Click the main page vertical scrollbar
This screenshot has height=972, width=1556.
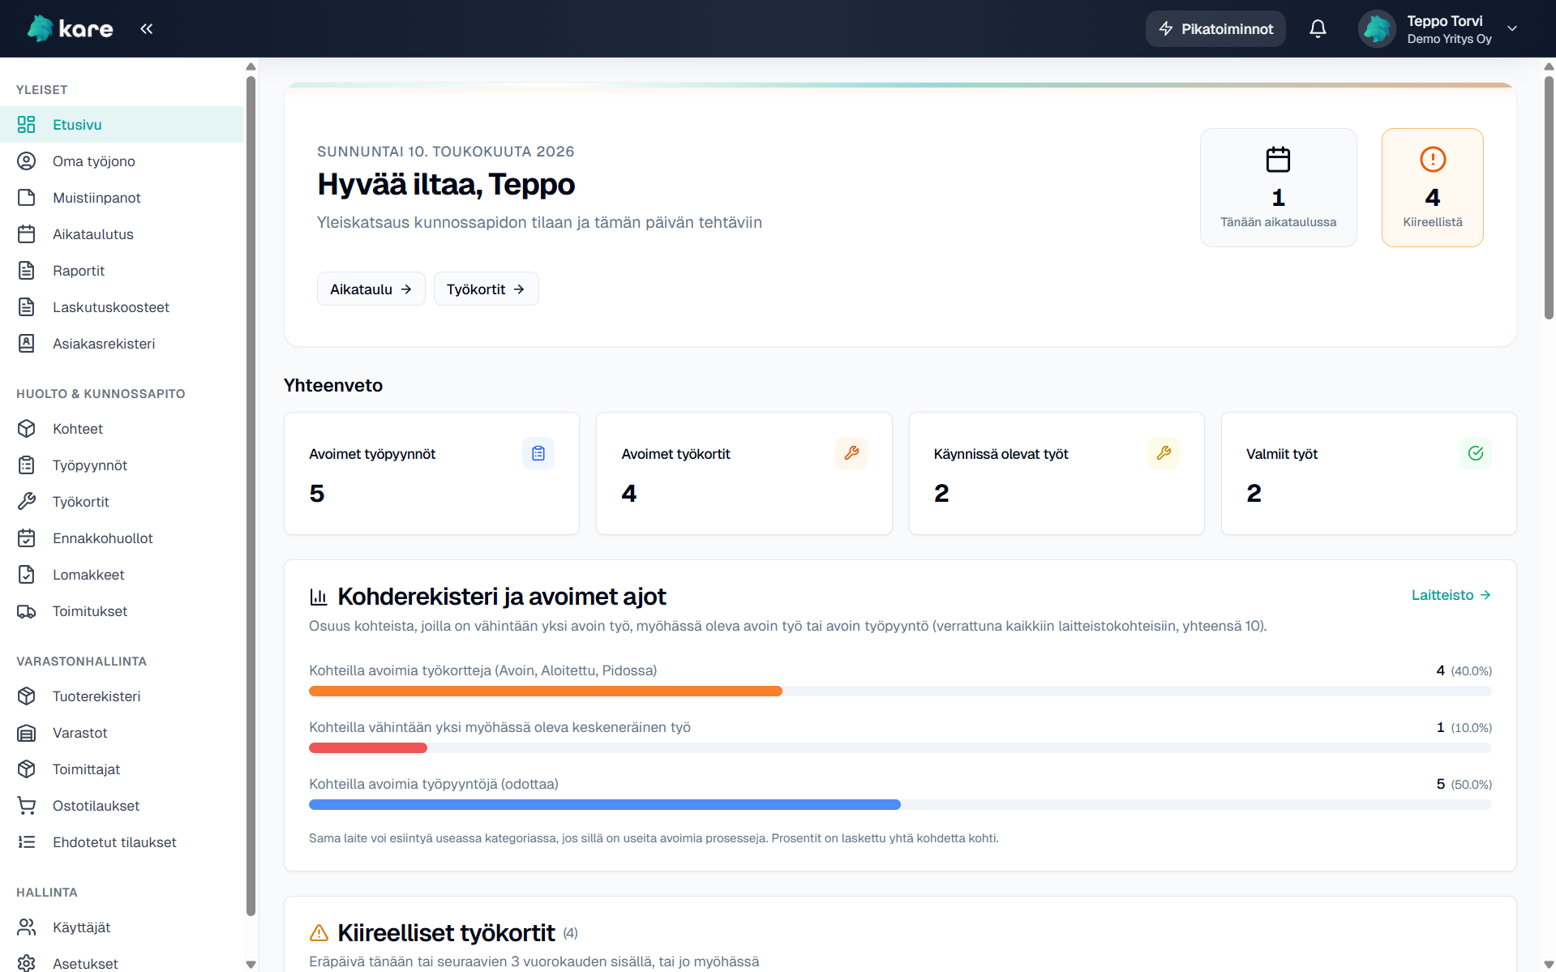point(1549,197)
